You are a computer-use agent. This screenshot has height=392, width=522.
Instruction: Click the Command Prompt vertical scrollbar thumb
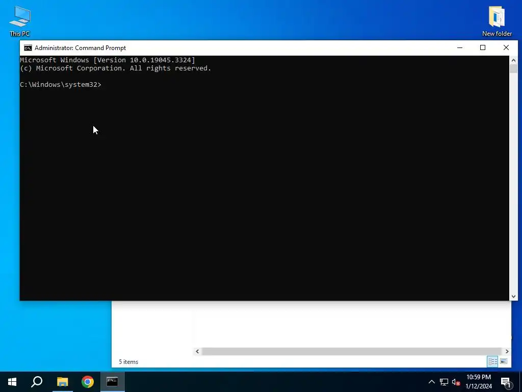513,69
